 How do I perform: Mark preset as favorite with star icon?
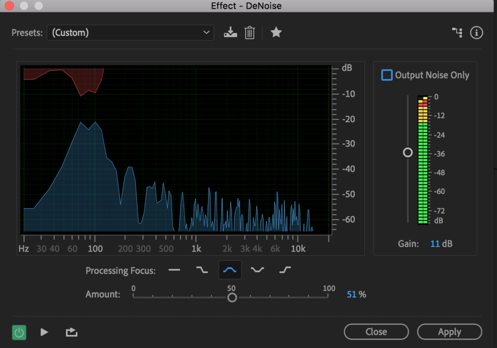click(x=276, y=32)
